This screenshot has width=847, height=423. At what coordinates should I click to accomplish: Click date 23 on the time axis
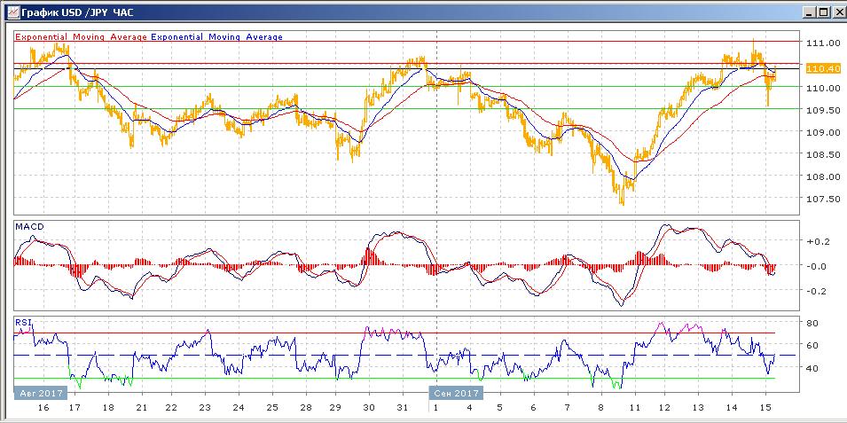pos(204,407)
